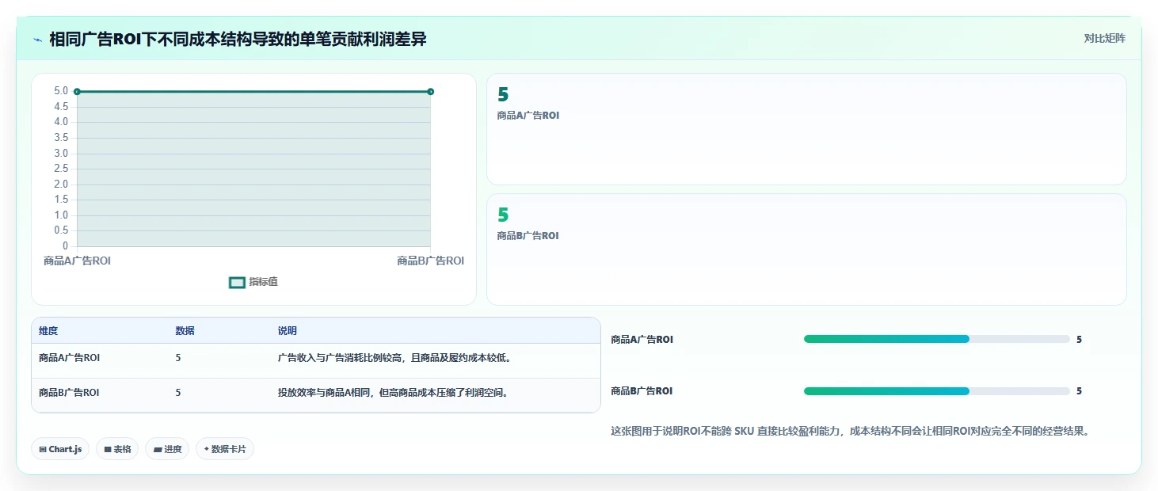This screenshot has width=1158, height=491.
Task: Click the 商品A广告ROI chart data point
Action: (x=77, y=92)
